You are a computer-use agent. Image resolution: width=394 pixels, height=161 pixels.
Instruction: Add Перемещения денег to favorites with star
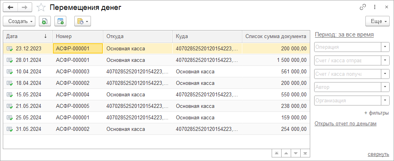41,7
